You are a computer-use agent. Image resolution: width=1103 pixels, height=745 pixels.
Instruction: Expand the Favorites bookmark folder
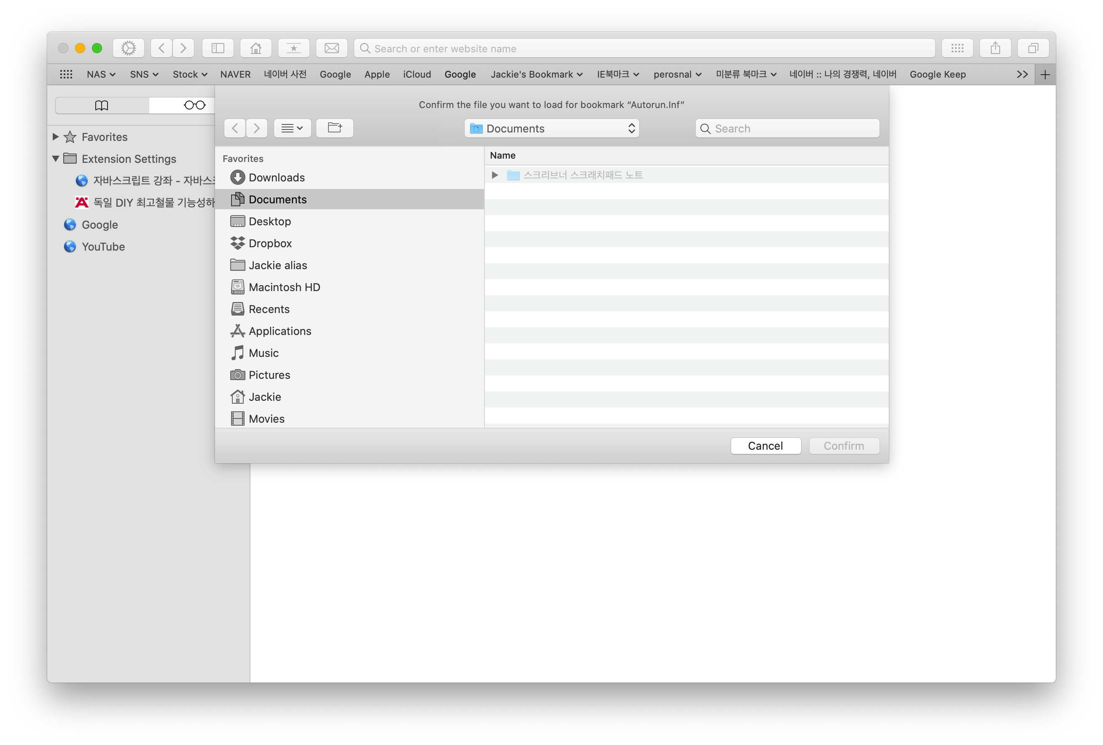[56, 137]
